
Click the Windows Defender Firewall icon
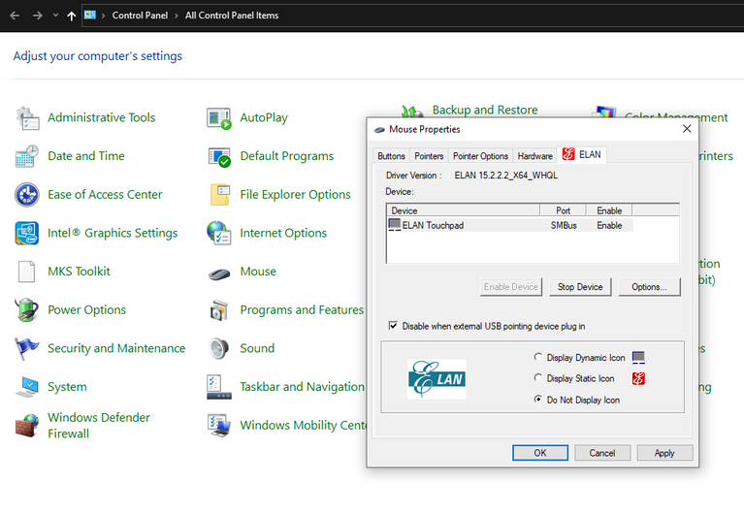(27, 426)
